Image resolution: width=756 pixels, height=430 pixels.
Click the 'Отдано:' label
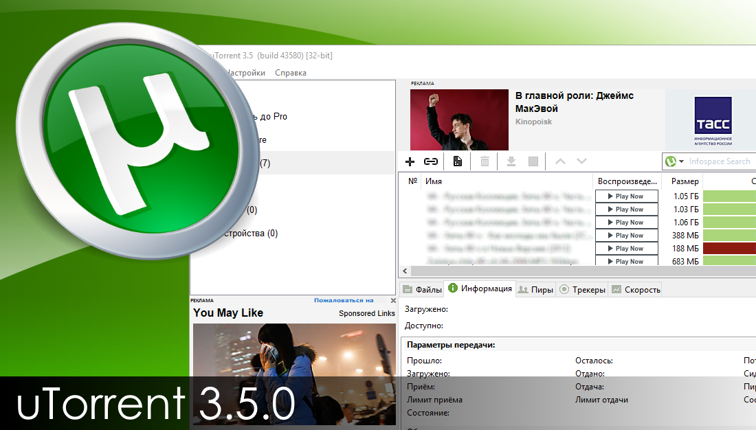pos(590,374)
